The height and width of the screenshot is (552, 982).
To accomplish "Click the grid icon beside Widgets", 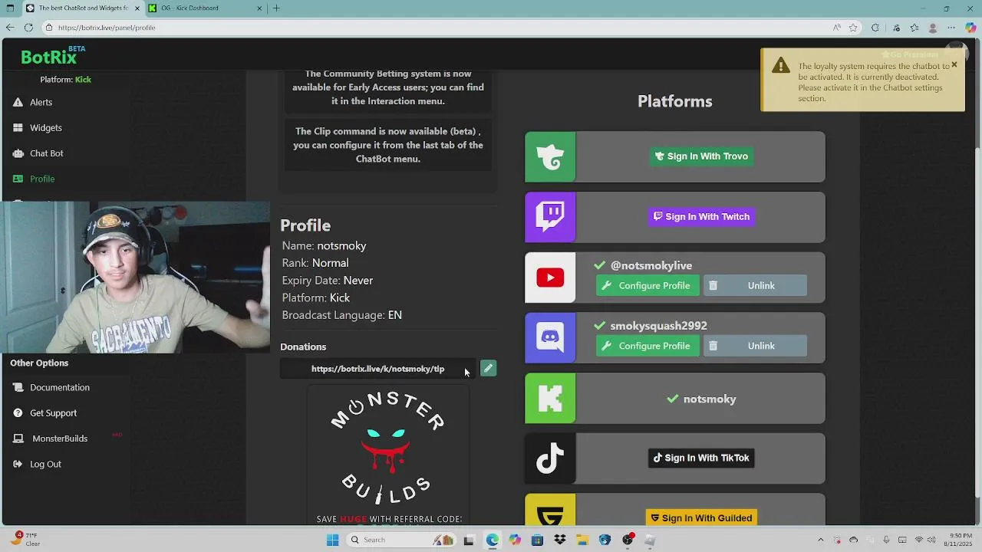I will [x=18, y=128].
